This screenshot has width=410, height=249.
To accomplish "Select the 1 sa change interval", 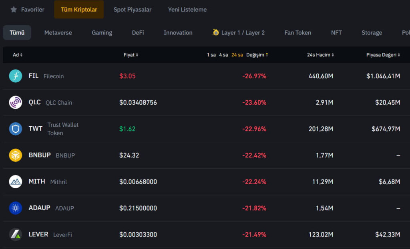I will click(211, 55).
